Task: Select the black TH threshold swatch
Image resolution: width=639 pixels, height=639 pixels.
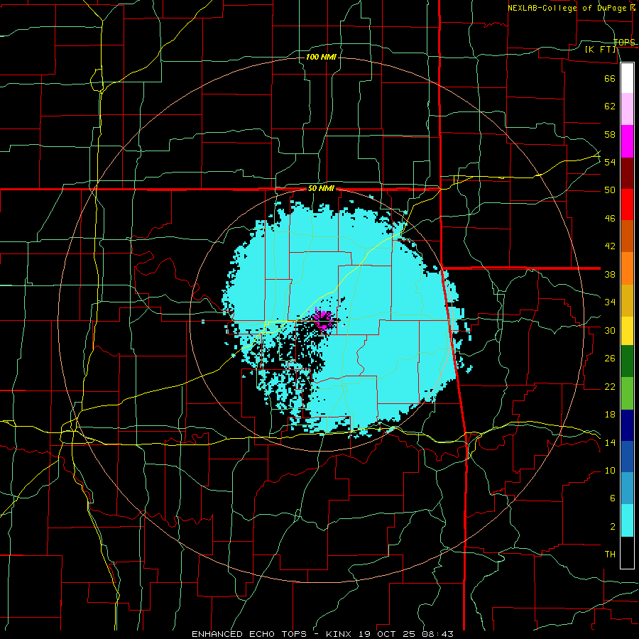Action: coord(627,552)
